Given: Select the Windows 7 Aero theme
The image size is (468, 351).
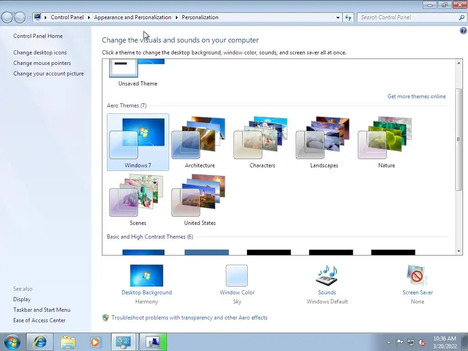Looking at the screenshot, I should (138, 142).
